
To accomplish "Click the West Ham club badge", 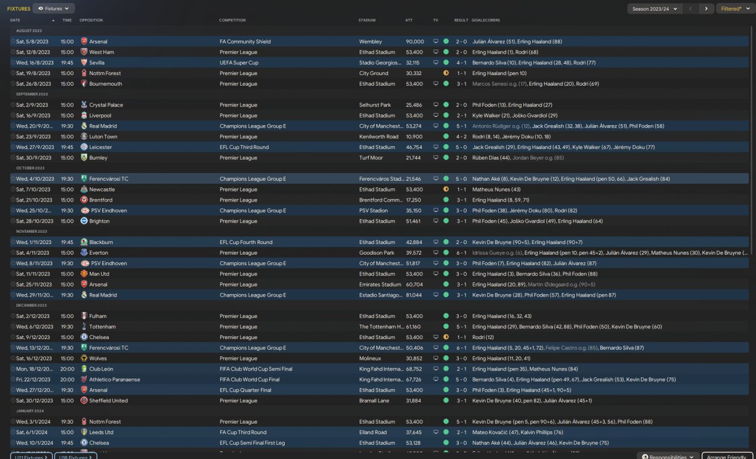I will point(84,53).
